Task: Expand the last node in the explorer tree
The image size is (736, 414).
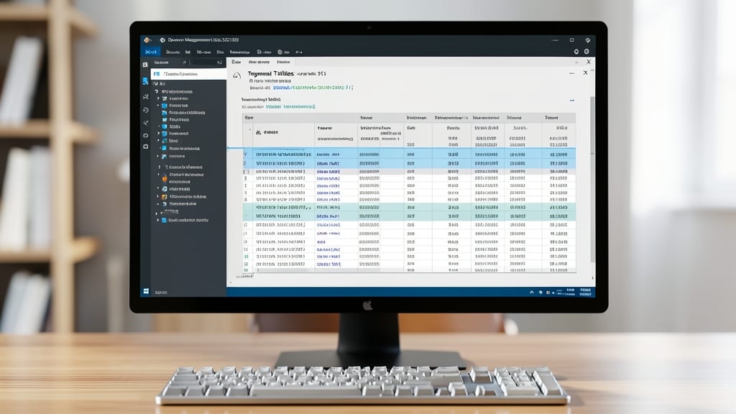Action: pyautogui.click(x=158, y=220)
